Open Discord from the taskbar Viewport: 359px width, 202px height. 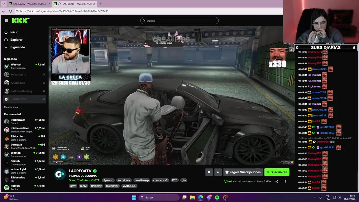(x=209, y=198)
